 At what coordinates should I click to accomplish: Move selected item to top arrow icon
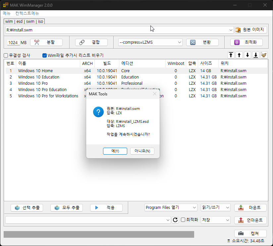(231, 55)
